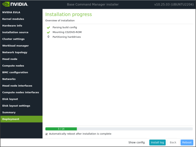Click Show config button

(136, 143)
